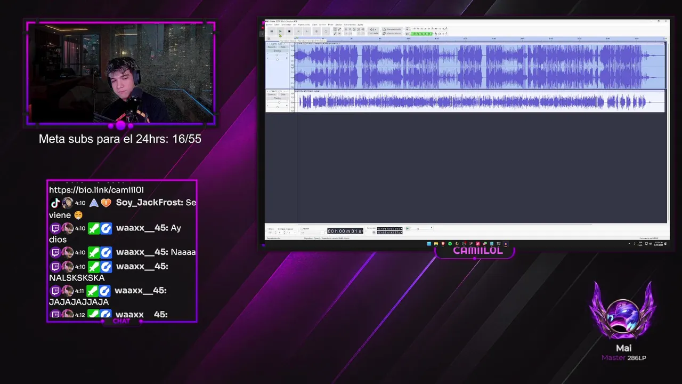Skip to project end
The width and height of the screenshot is (682, 384).
pyautogui.click(x=307, y=31)
